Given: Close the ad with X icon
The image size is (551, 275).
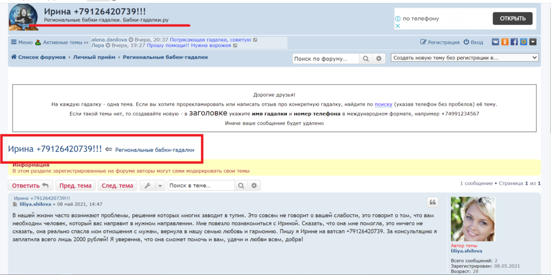Looking at the screenshot, I should click(x=398, y=26).
